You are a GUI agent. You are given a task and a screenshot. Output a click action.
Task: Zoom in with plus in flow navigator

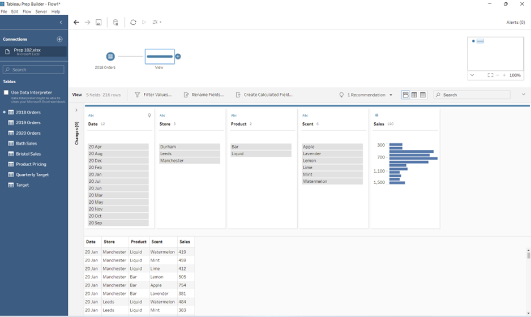point(504,75)
